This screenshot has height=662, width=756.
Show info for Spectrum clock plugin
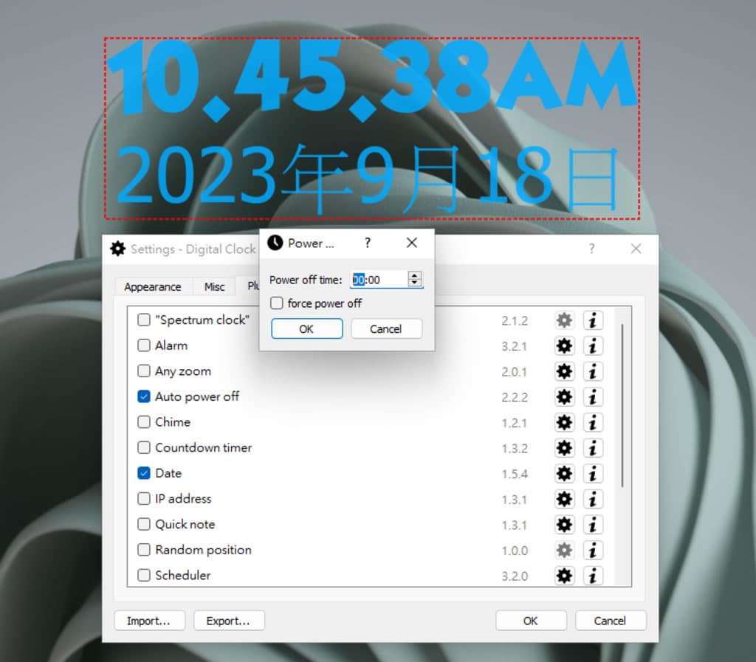click(x=593, y=320)
